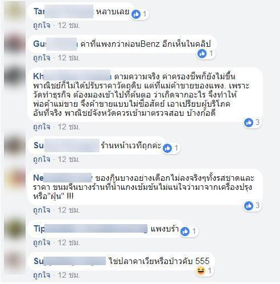Click ถูกใจ under the ขนมจีน "ฝุ่น" comment

(x=42, y=210)
